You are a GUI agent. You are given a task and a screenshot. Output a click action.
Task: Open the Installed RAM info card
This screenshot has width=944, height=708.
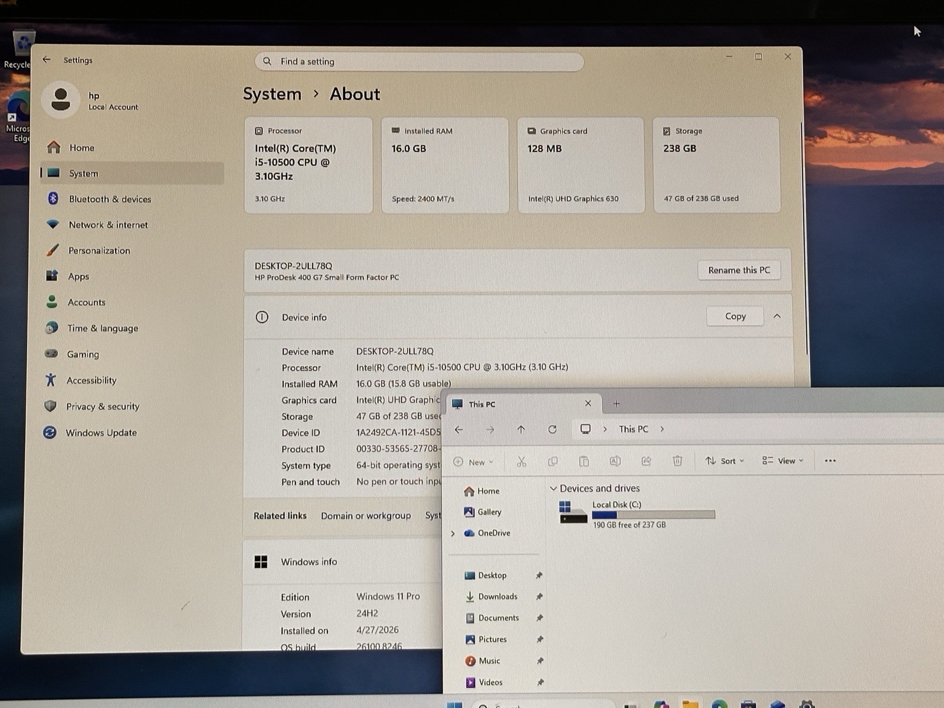click(x=445, y=165)
